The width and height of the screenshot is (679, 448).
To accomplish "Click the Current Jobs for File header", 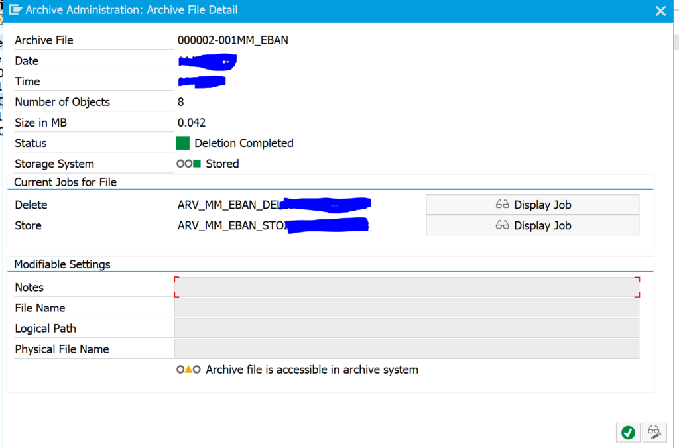I will [65, 182].
